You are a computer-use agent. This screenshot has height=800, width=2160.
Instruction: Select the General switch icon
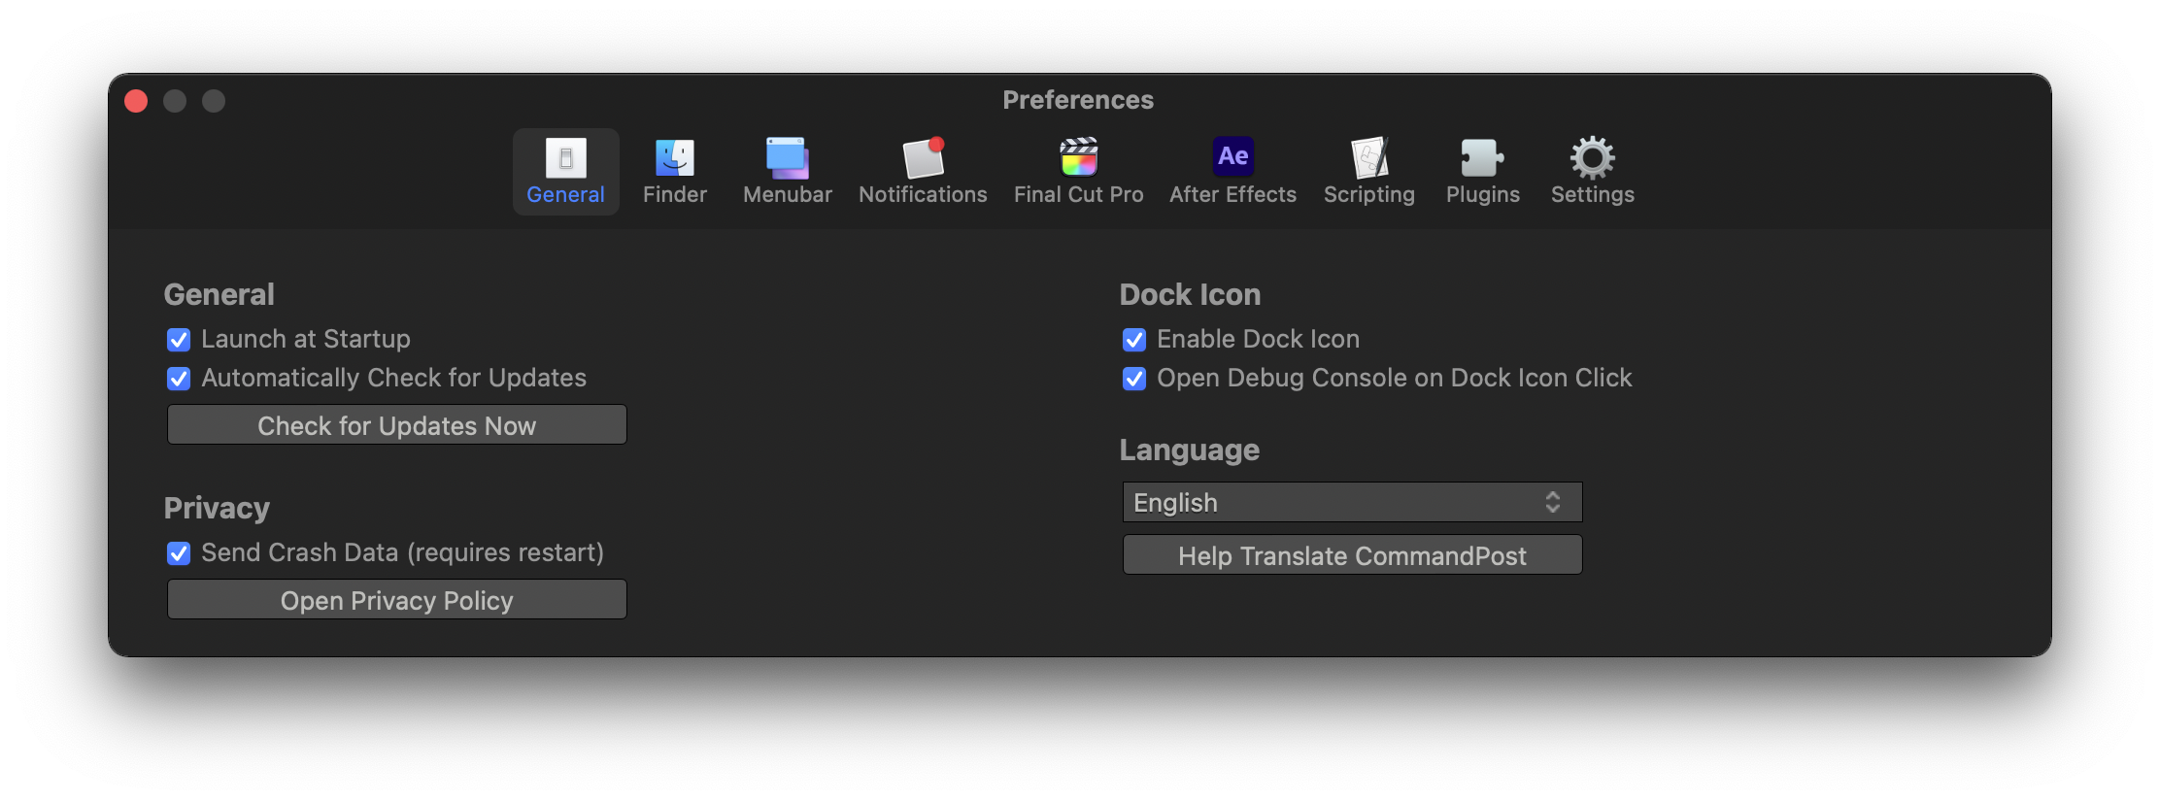coord(565,157)
